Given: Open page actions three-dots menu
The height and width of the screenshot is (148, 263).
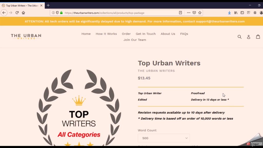Looking at the screenshot, I should [189, 13].
